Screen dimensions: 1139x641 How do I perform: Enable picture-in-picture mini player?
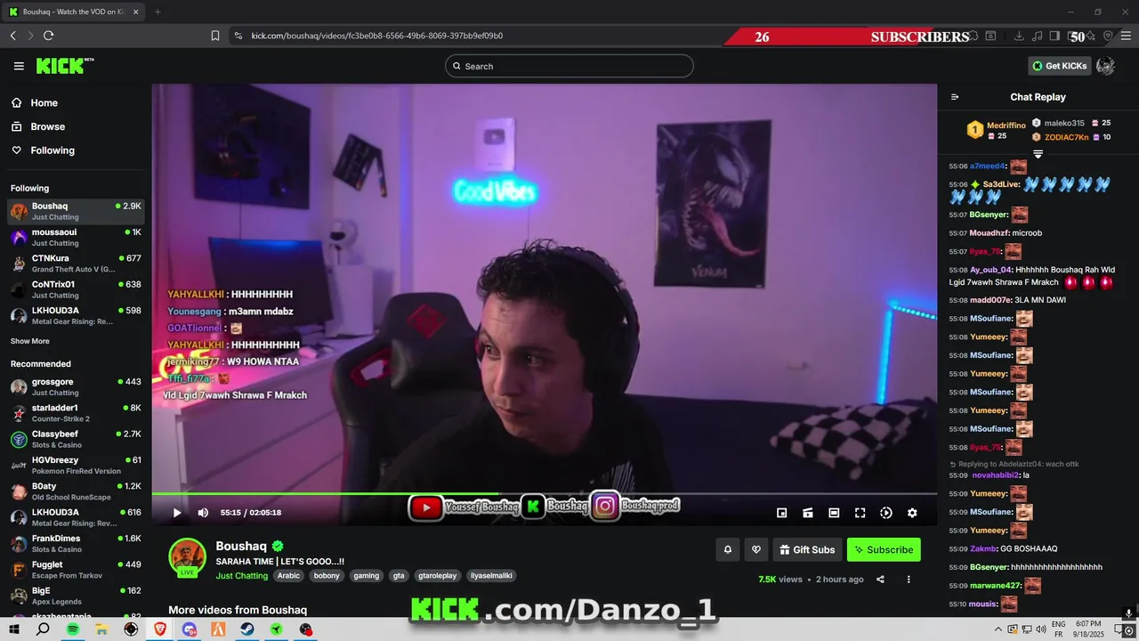(x=781, y=513)
